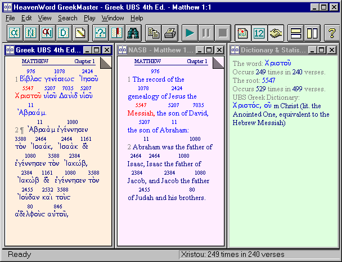
Task: Open the Greek and NASB combined window
Action: [47, 33]
